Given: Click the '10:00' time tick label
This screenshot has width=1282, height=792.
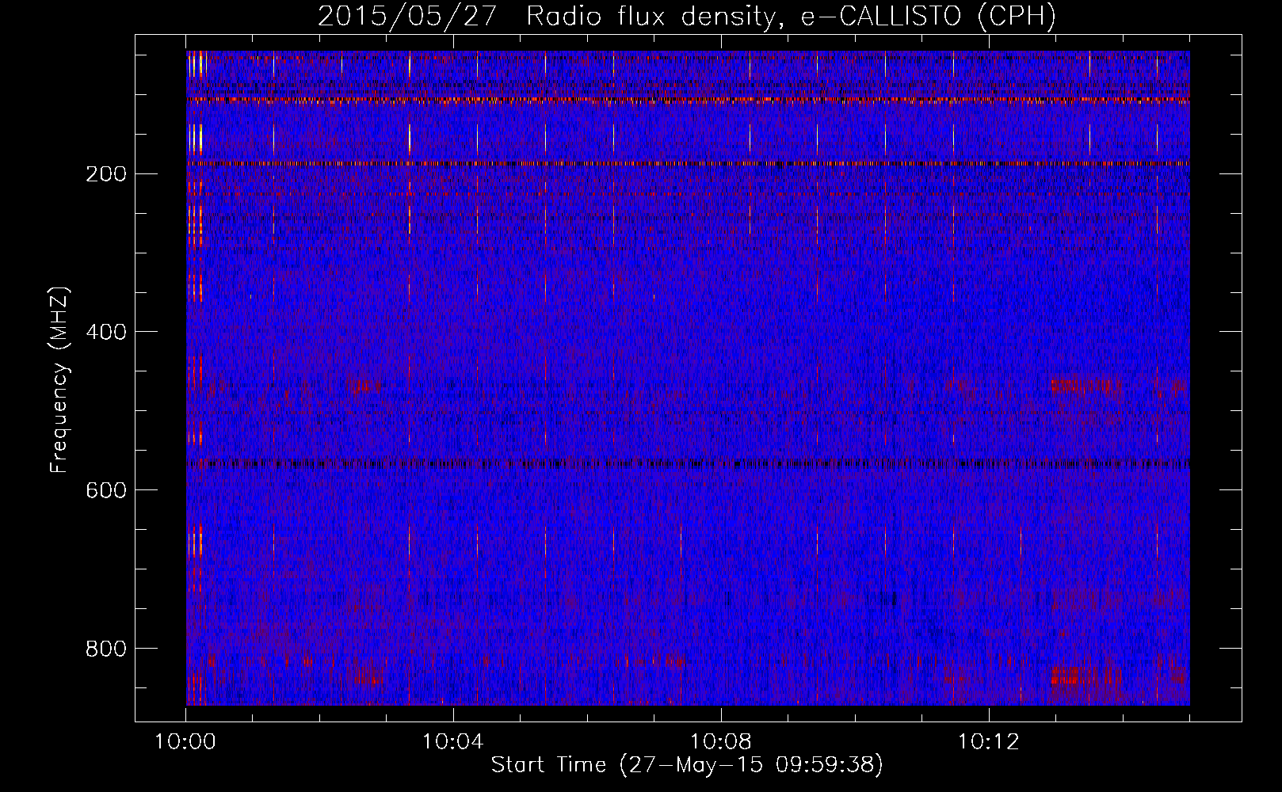Looking at the screenshot, I should click(185, 742).
